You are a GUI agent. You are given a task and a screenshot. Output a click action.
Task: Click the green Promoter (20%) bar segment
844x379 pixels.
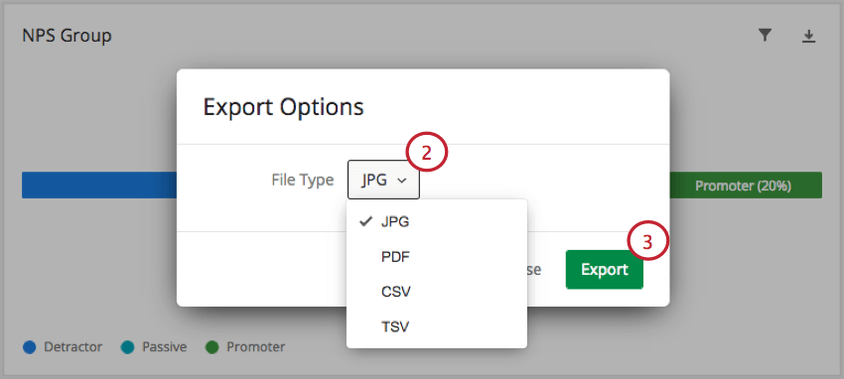point(746,186)
